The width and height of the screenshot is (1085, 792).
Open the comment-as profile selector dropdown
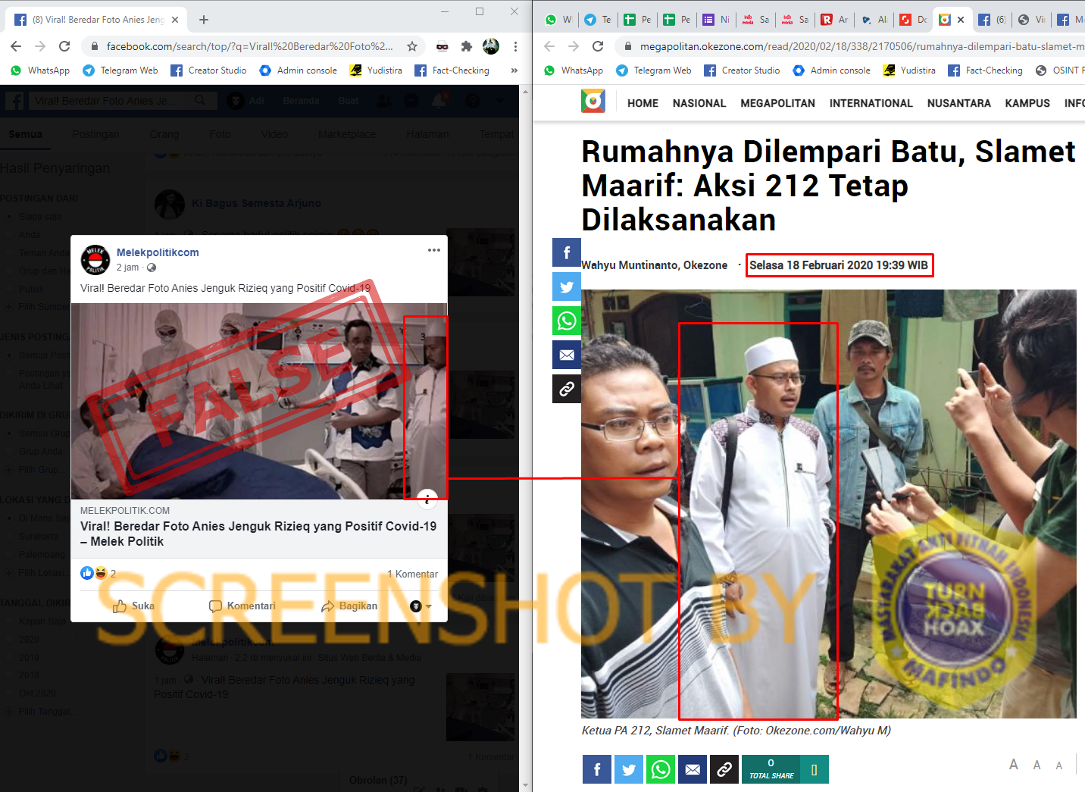click(421, 606)
